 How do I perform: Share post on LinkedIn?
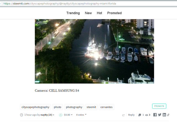click(x=164, y=115)
